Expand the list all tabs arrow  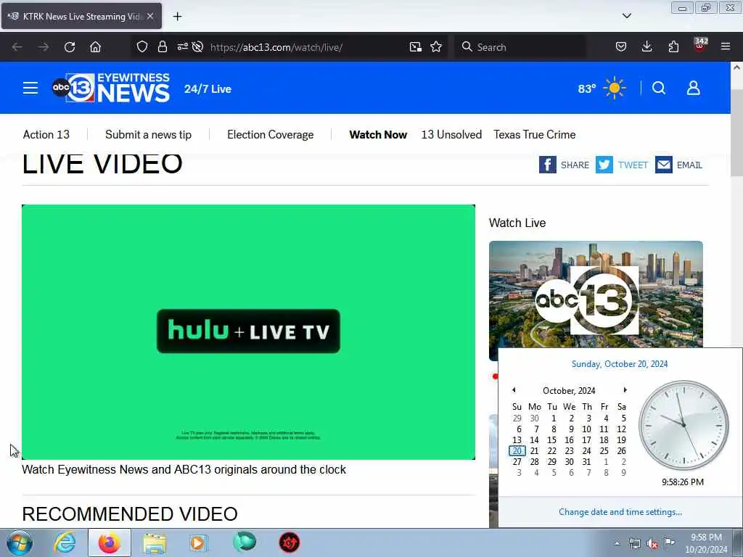pyautogui.click(x=626, y=16)
